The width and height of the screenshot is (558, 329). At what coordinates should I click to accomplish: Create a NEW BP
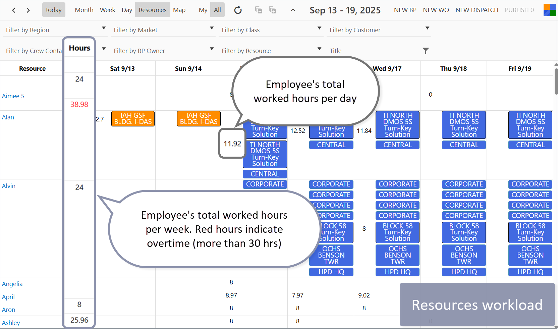[x=405, y=10]
